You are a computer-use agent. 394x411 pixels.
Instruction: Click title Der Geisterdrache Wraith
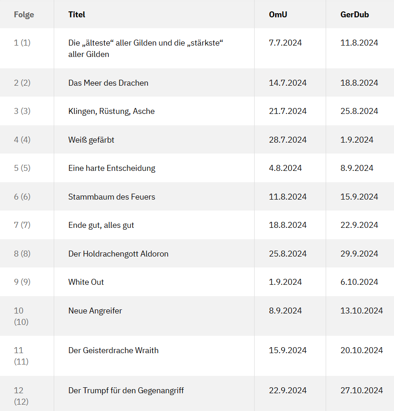(x=113, y=350)
